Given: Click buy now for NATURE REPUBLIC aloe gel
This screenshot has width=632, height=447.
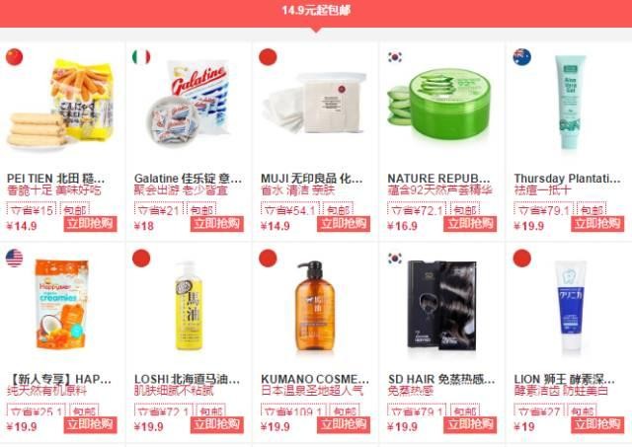Looking at the screenshot, I should click(x=470, y=223).
